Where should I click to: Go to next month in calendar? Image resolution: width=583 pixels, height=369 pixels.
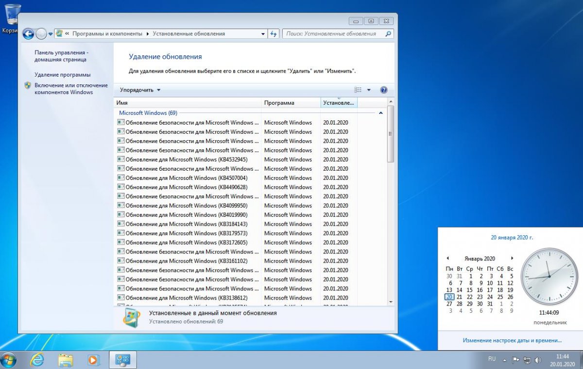point(512,258)
